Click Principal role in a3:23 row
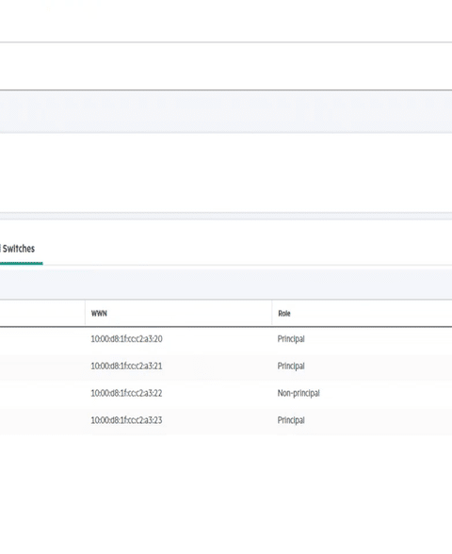The height and width of the screenshot is (554, 452). pyautogui.click(x=291, y=420)
